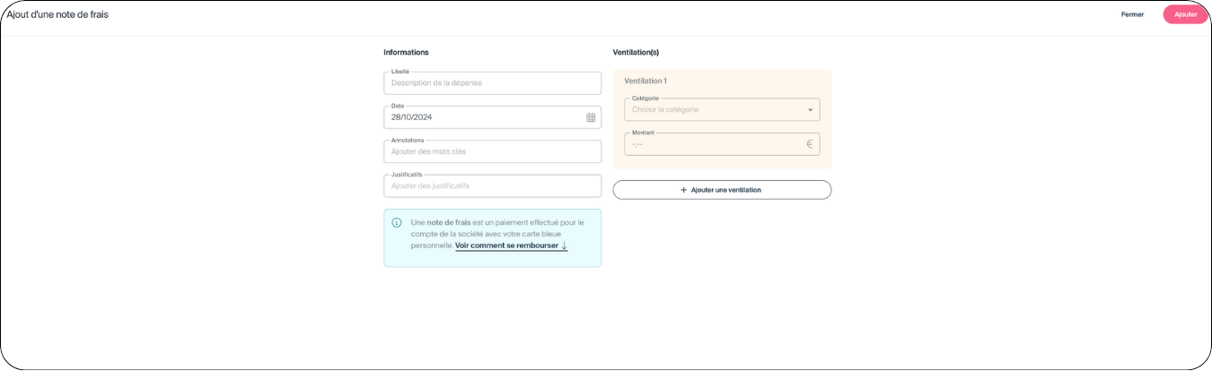
Task: Click the info circle icon in the blue notice
Action: point(397,222)
